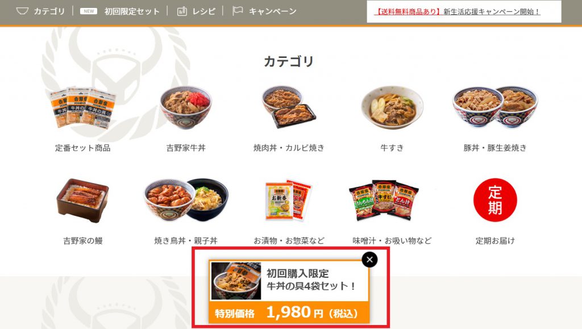The image size is (582, 329).
Task: Click the キャンペーン flag icon
Action: [238, 11]
